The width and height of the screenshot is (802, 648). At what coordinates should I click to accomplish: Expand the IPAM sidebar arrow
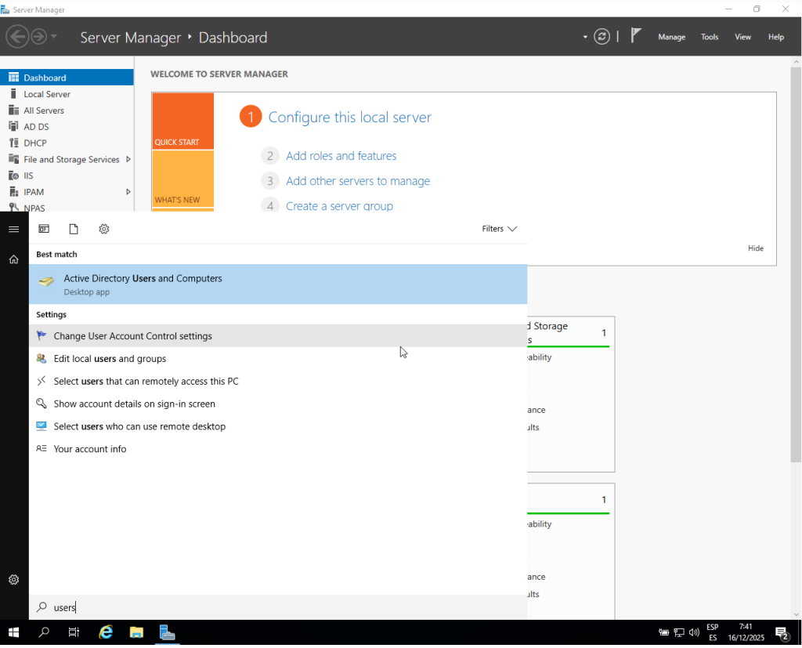pos(128,192)
